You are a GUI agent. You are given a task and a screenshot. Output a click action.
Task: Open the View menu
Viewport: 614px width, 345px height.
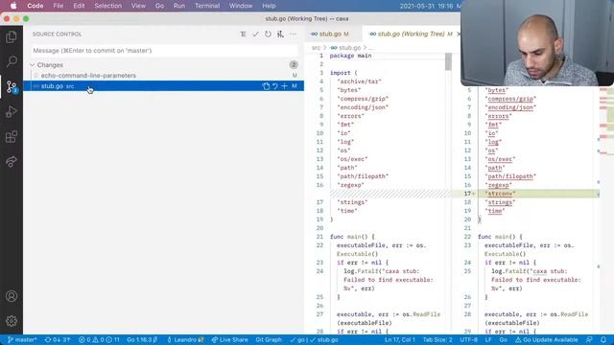tap(138, 6)
